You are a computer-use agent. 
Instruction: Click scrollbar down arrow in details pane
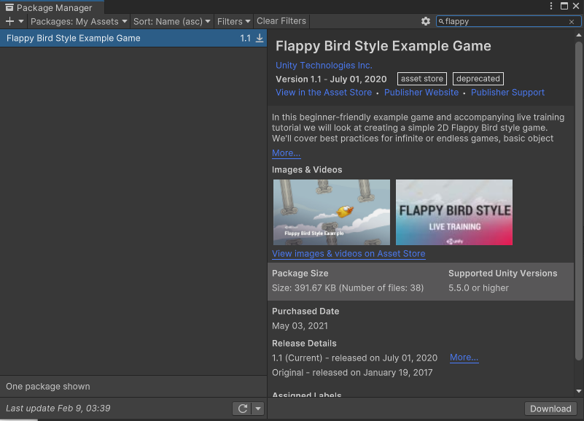click(x=578, y=391)
